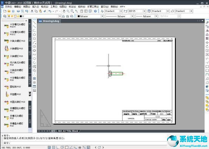Click the Text Style icon
The image size is (209, 149).
pos(102,11)
